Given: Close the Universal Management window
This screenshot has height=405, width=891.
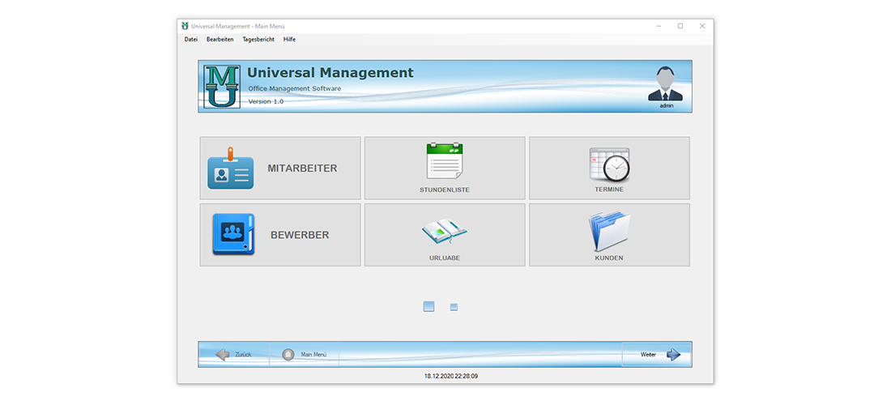Looking at the screenshot, I should pyautogui.click(x=702, y=26).
